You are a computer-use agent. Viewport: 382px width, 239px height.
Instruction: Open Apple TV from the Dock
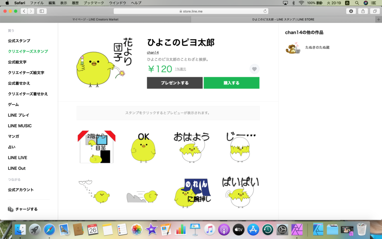click(x=238, y=230)
